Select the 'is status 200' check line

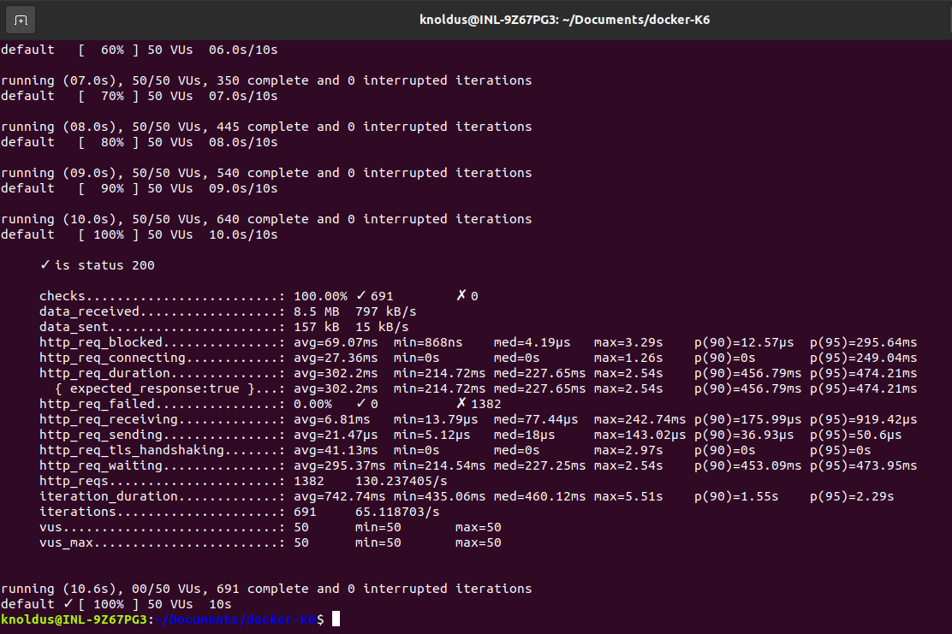pos(97,265)
